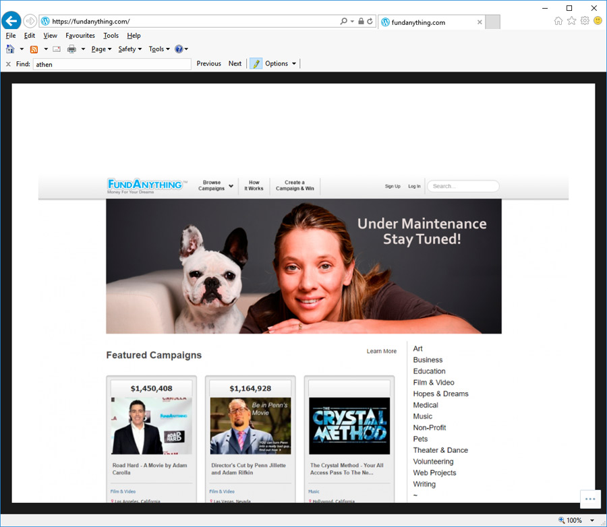
Task: Expand the Home button dropdown arrow
Action: 22,49
